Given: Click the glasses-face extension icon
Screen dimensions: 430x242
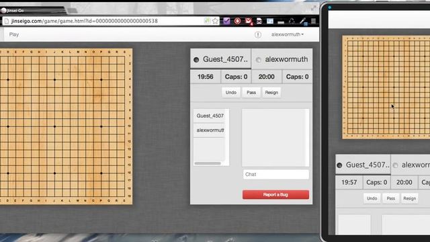Looking at the screenshot, I should click(259, 21).
